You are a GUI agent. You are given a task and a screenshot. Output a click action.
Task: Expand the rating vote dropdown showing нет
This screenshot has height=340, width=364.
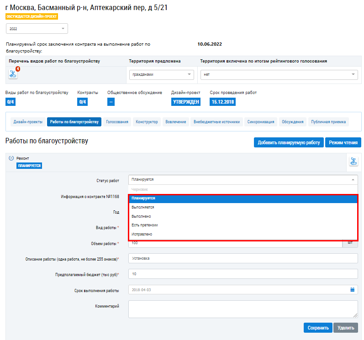click(279, 75)
